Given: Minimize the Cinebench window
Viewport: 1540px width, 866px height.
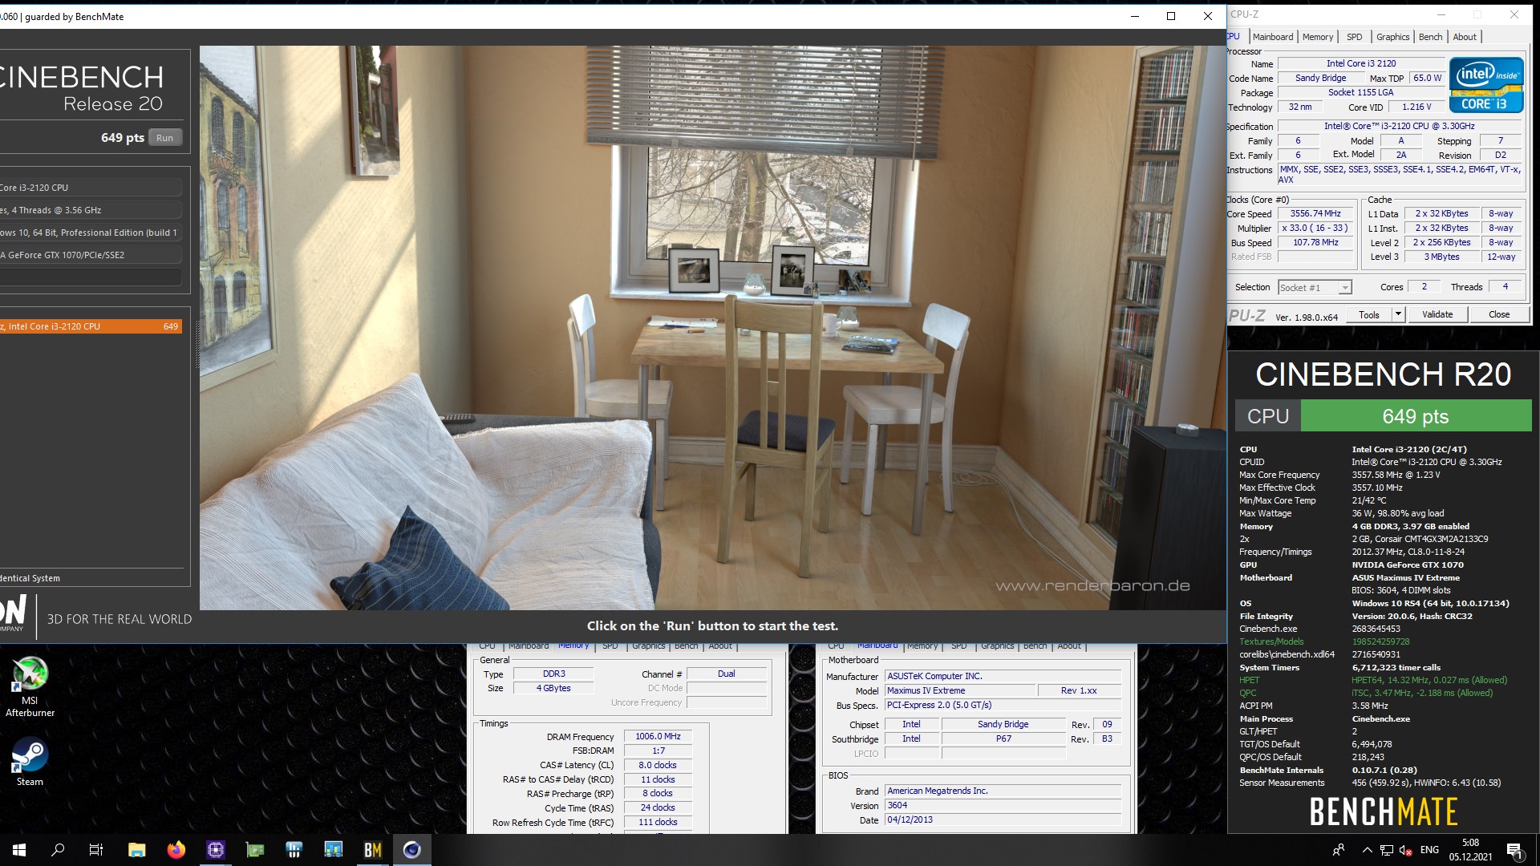Looking at the screenshot, I should click(x=1135, y=16).
